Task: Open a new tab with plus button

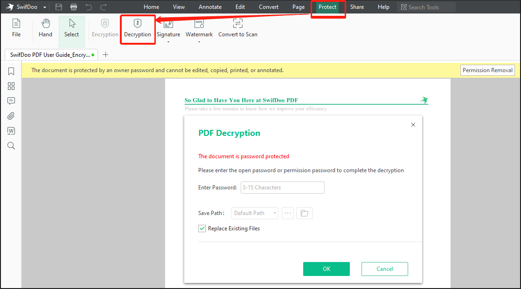Action: [x=105, y=54]
